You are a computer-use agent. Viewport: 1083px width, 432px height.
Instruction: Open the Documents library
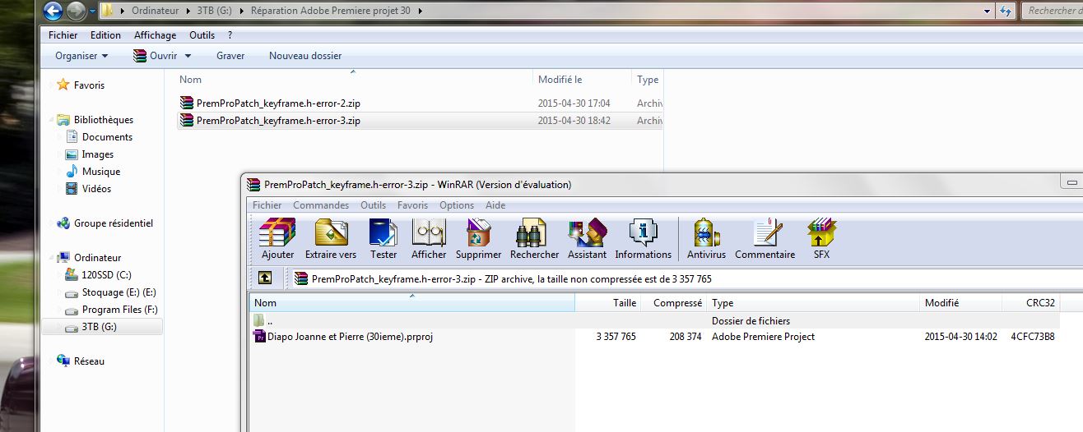pyautogui.click(x=107, y=137)
